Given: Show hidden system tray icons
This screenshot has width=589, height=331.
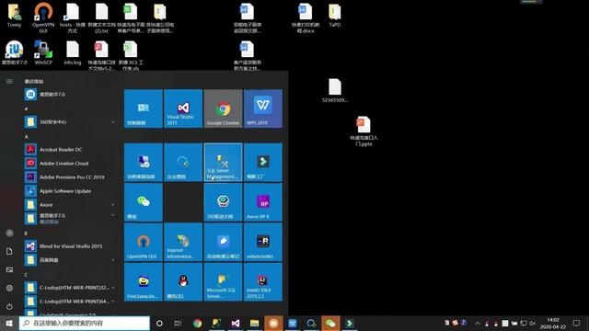Looking at the screenshot, I should tap(477, 323).
